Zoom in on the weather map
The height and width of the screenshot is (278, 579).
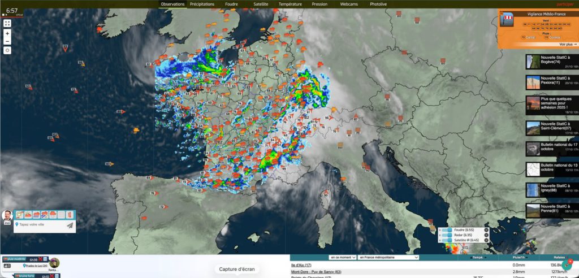7,33
